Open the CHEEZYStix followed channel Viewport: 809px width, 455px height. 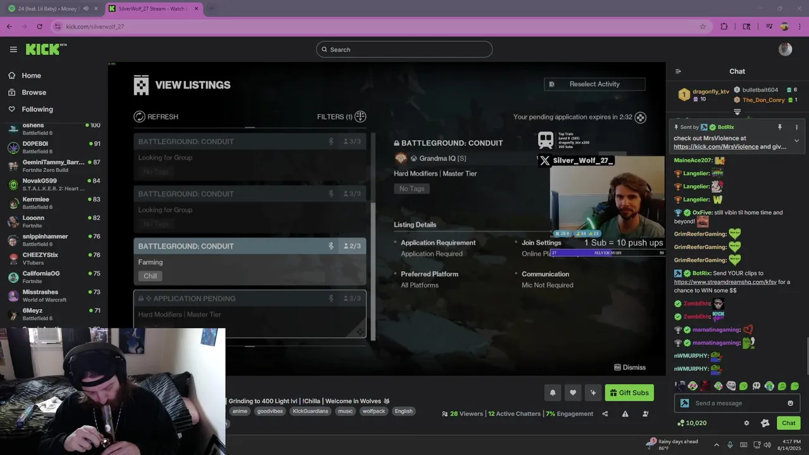click(54, 258)
